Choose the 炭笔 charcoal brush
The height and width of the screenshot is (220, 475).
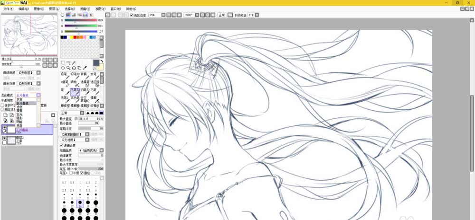(x=95, y=75)
